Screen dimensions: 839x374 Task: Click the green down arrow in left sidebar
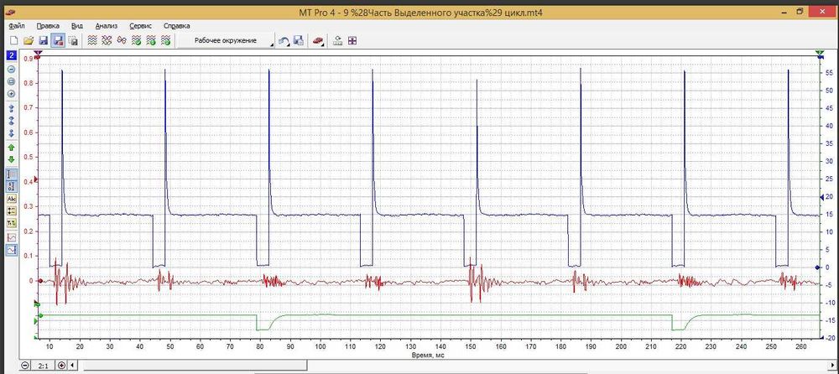(x=12, y=159)
